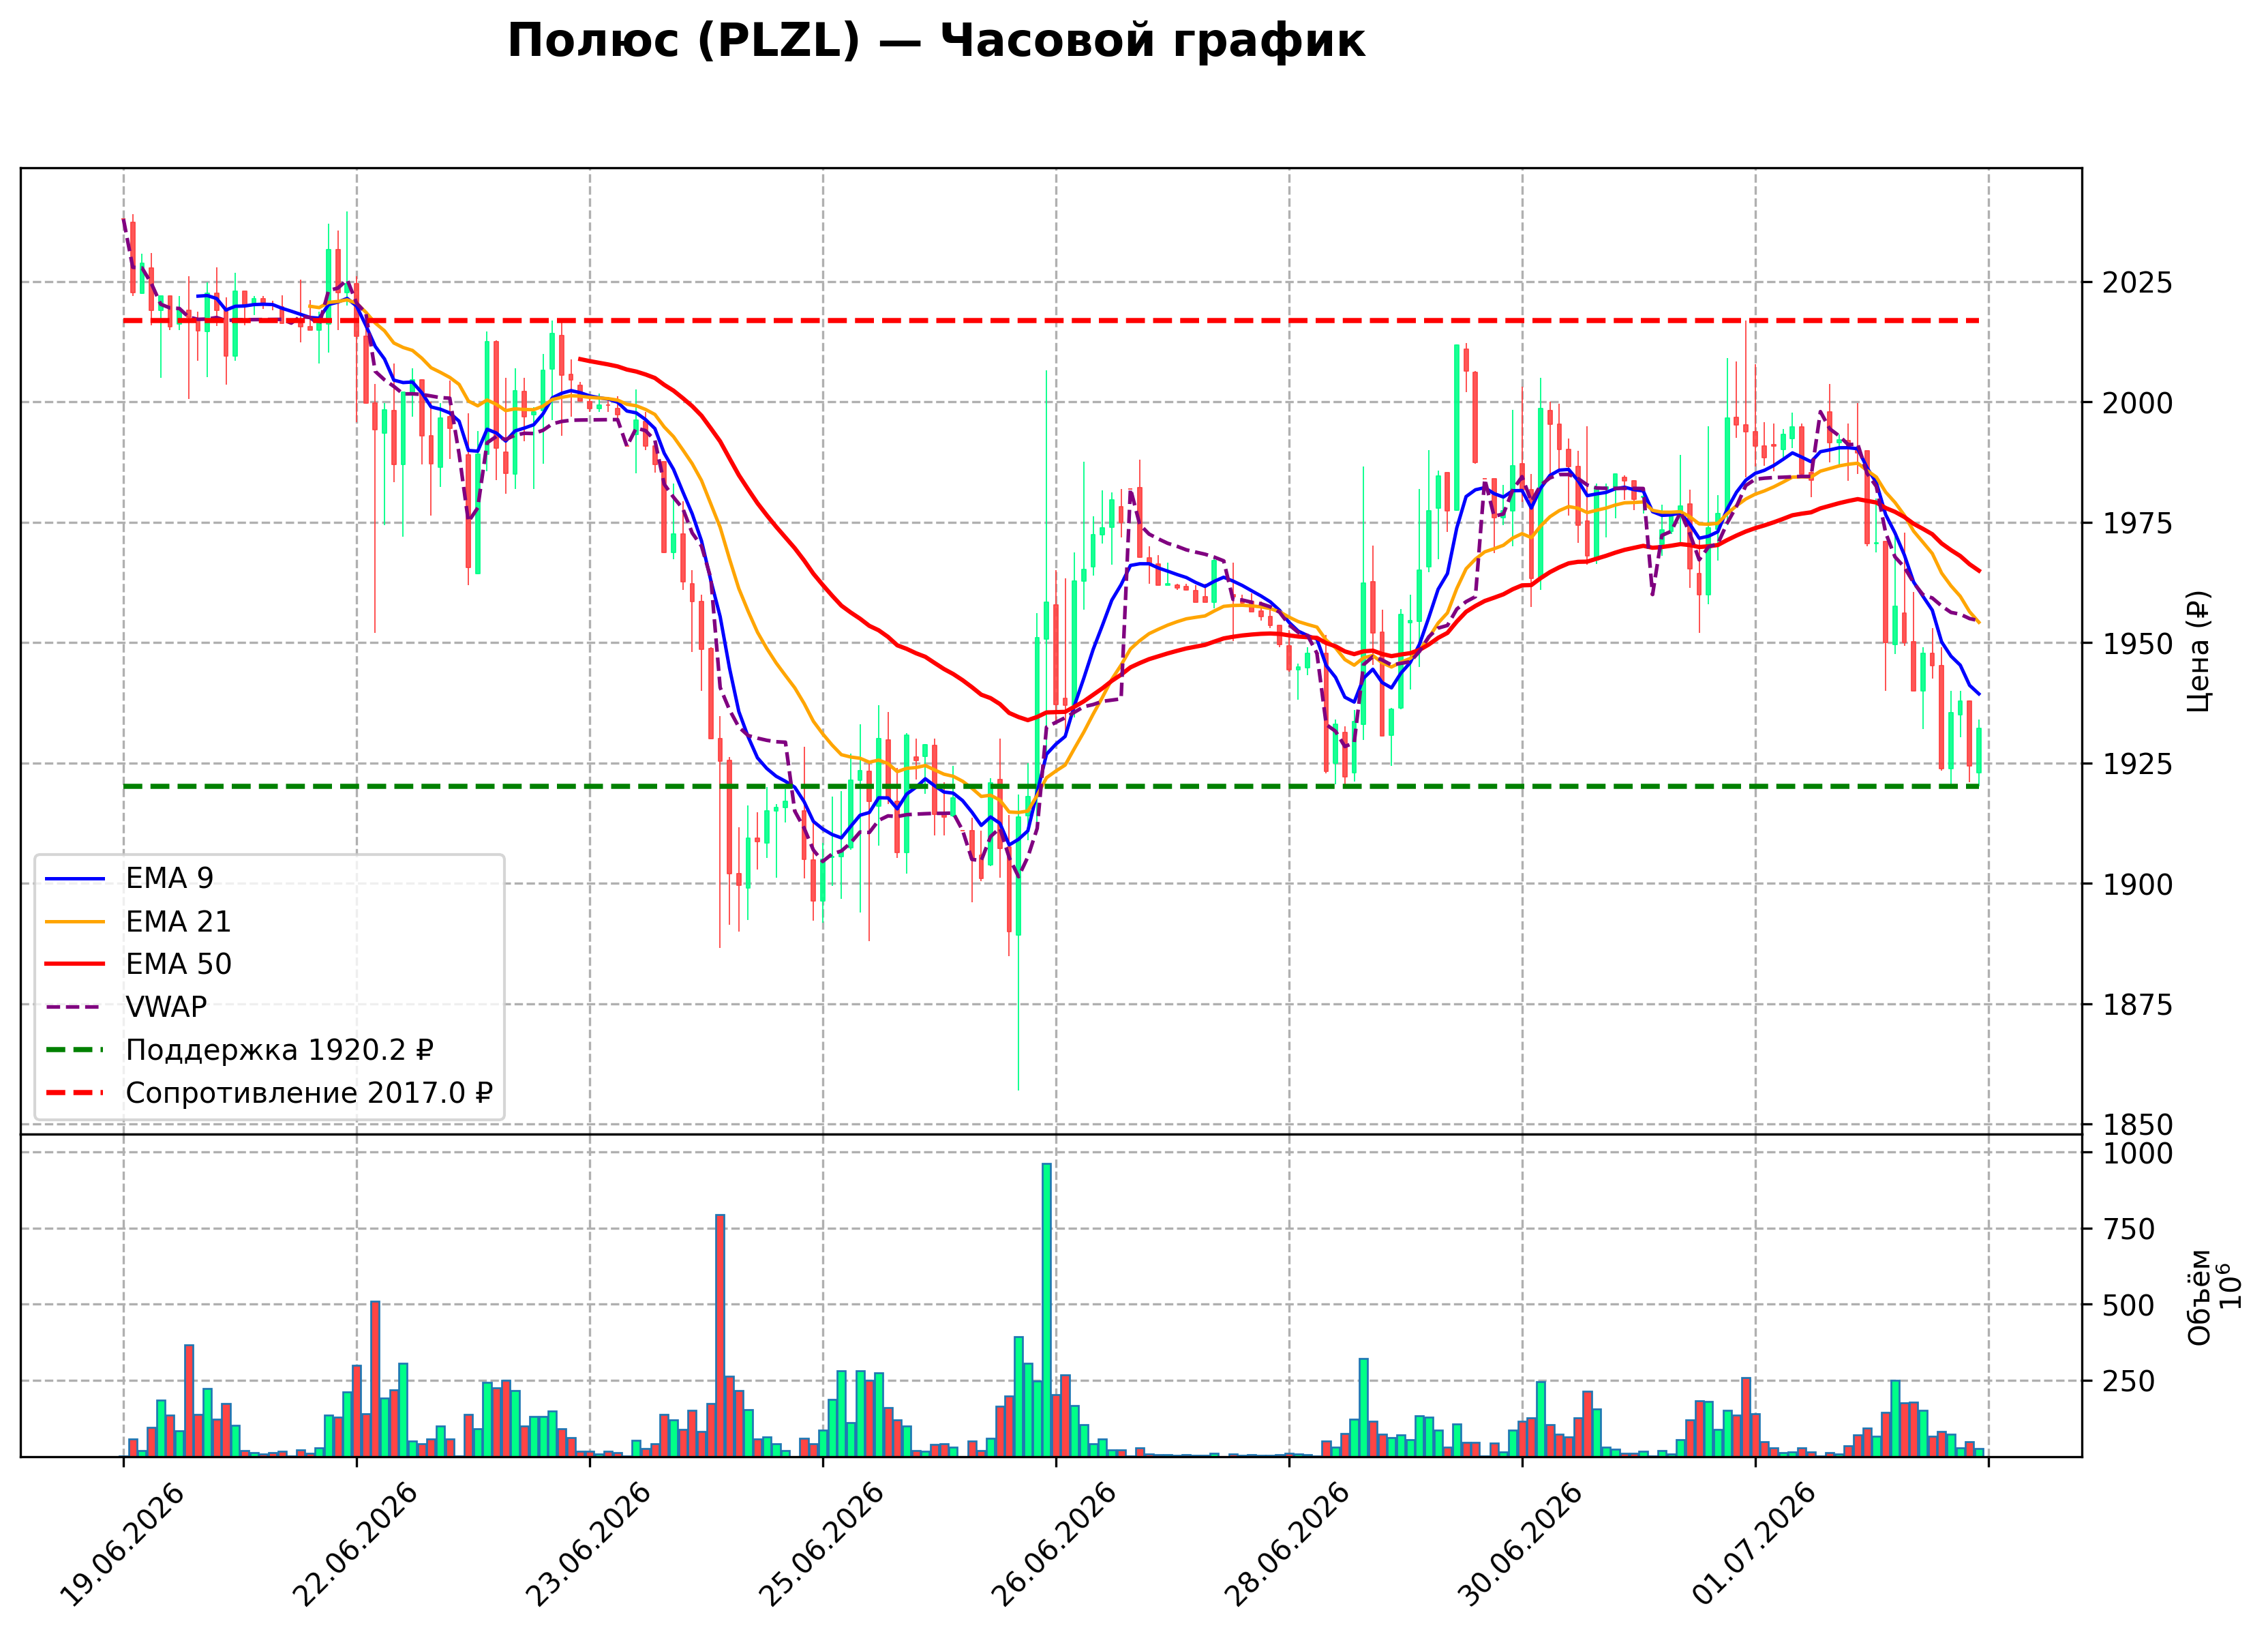
Task: Click the tallest volume bar near 26.06.2026
Action: tap(1046, 1310)
